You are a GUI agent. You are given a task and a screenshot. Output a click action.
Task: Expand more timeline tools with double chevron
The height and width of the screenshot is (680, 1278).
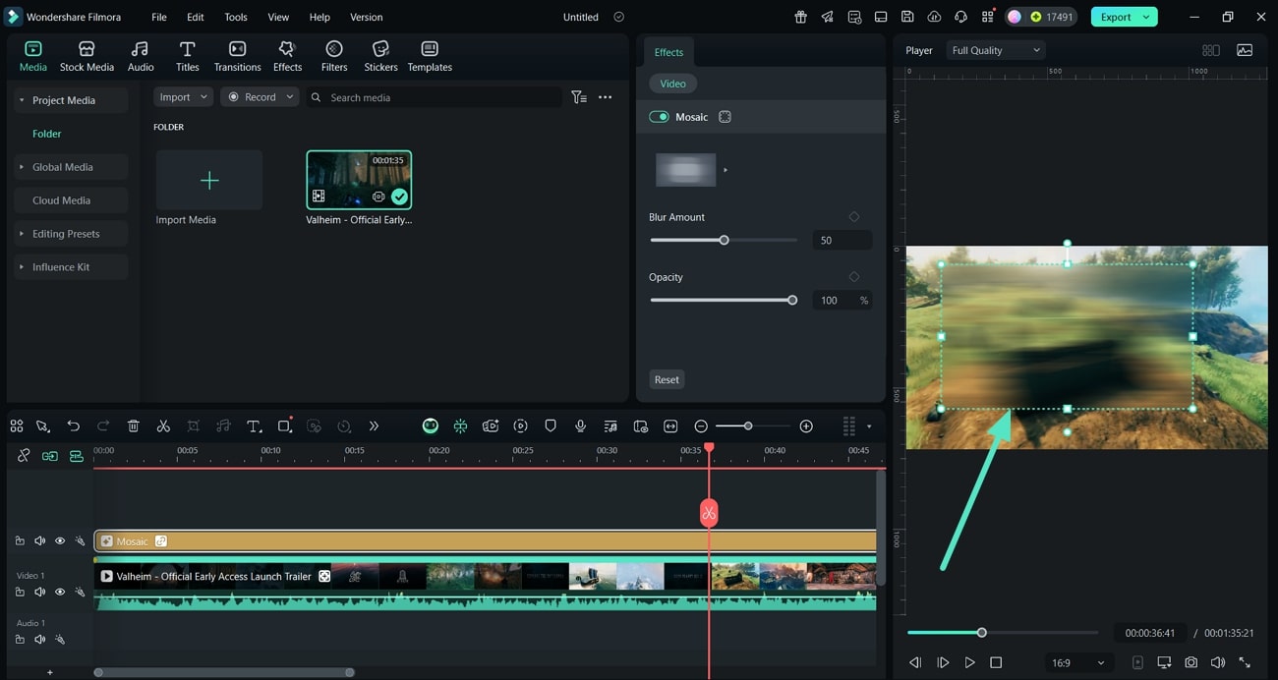[x=374, y=425]
